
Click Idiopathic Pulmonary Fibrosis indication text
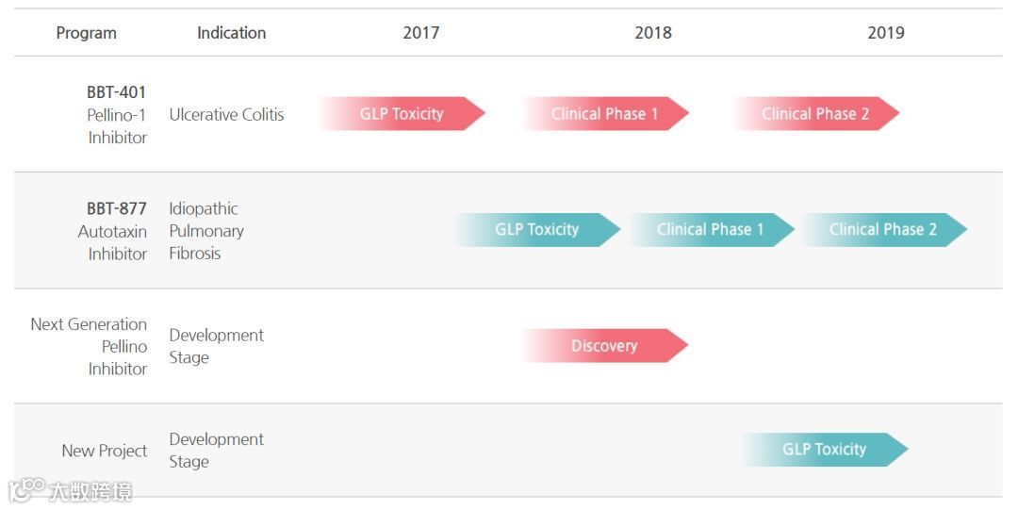tap(206, 231)
